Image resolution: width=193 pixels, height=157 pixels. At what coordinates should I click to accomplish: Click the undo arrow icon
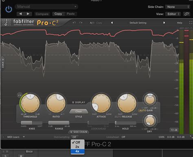74,22
